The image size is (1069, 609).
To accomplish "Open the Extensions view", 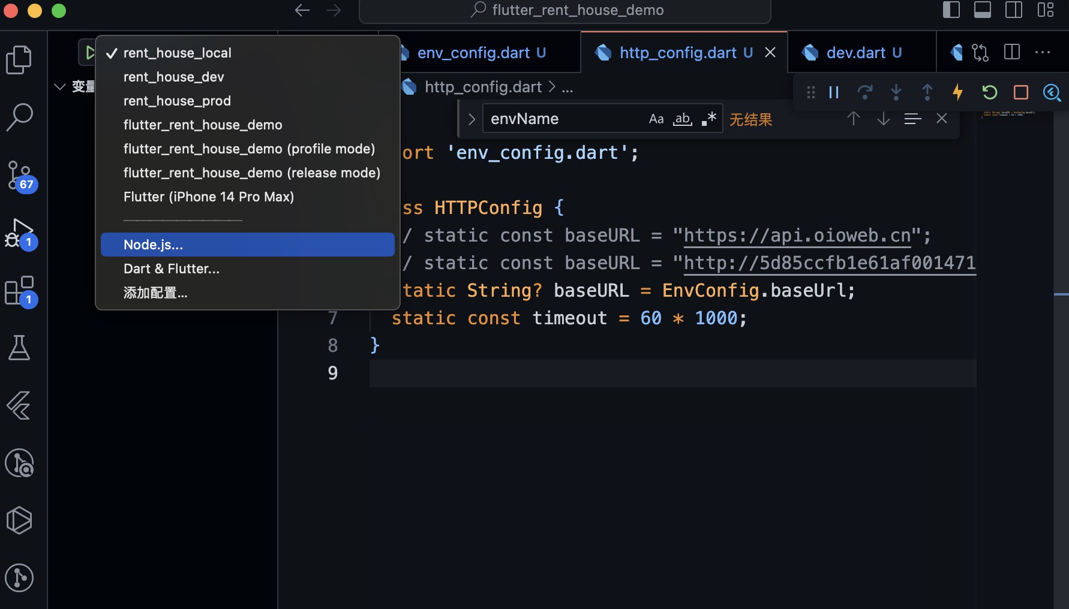I will click(21, 291).
